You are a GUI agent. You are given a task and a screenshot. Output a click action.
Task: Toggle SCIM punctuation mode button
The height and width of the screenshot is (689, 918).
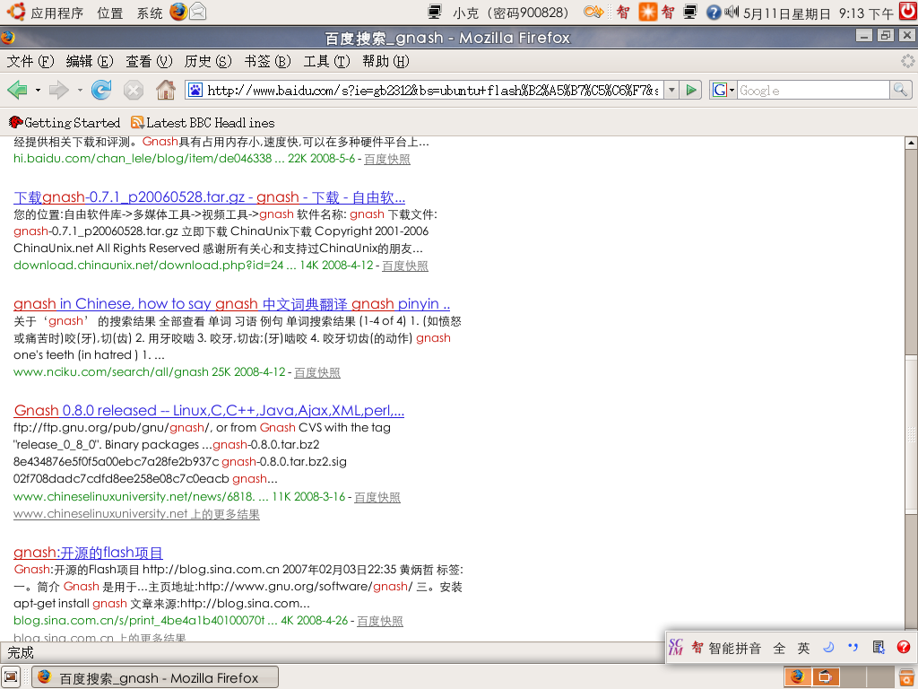click(853, 648)
